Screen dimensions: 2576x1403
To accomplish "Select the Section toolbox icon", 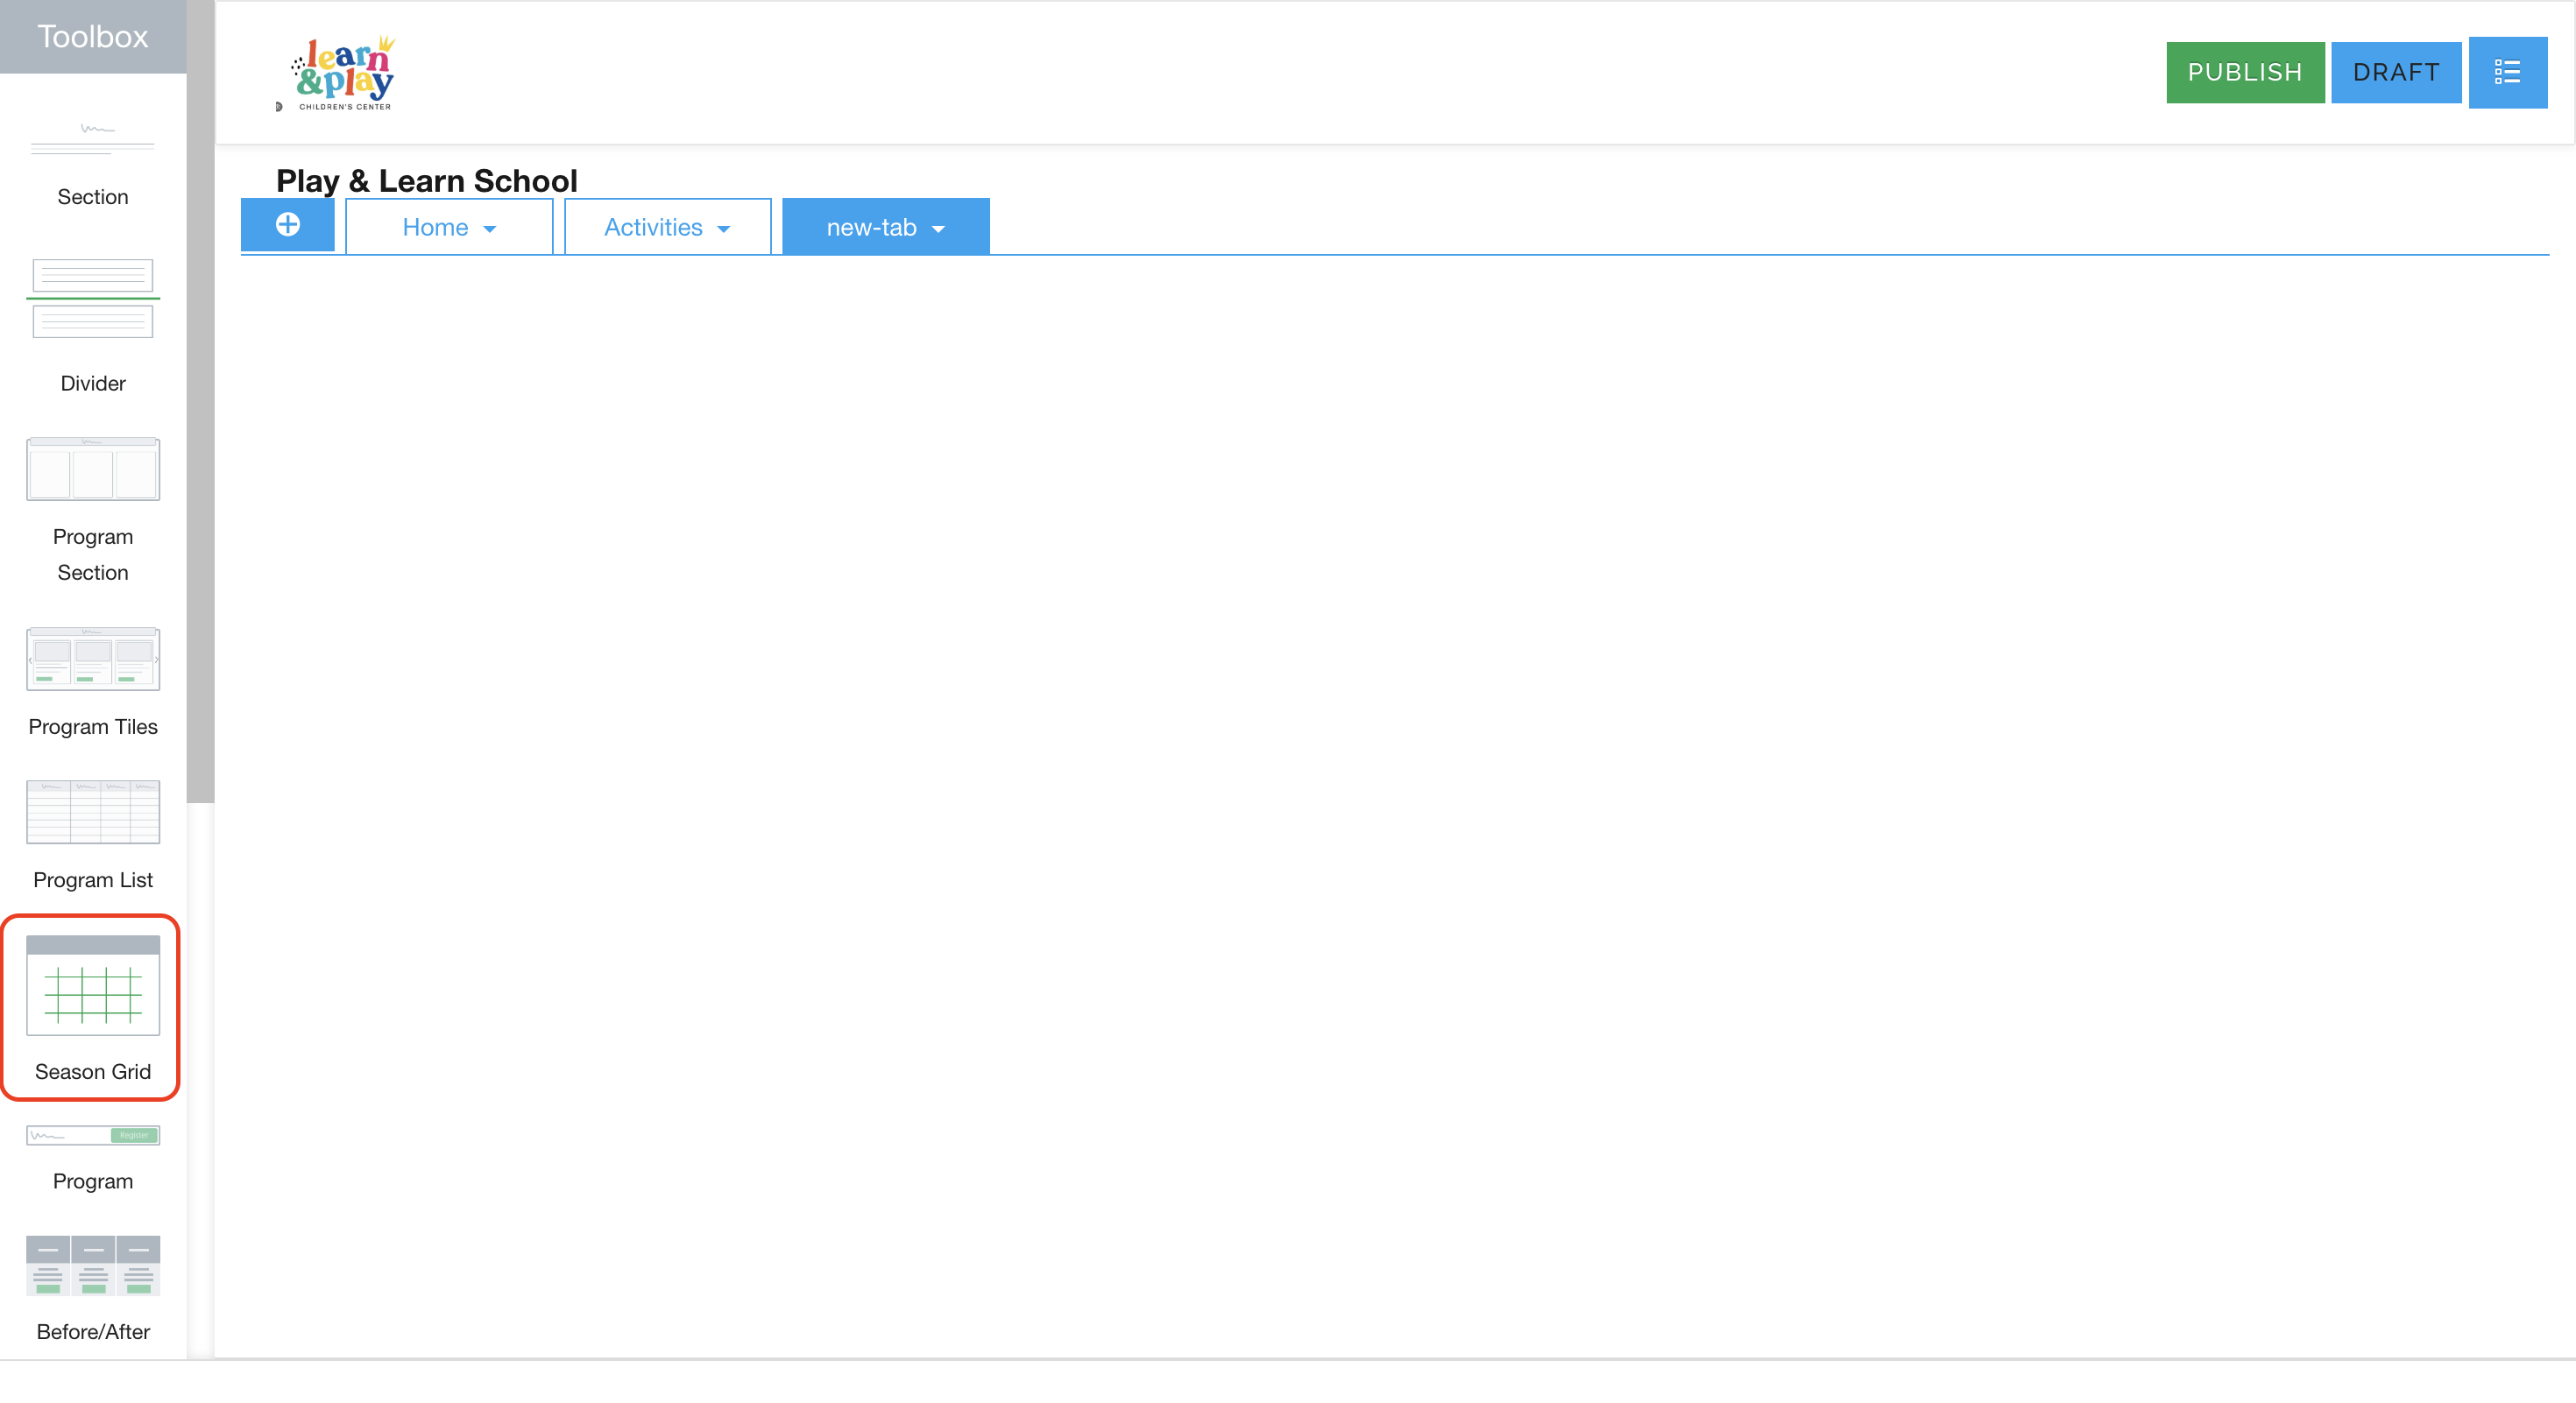I will tap(92, 140).
